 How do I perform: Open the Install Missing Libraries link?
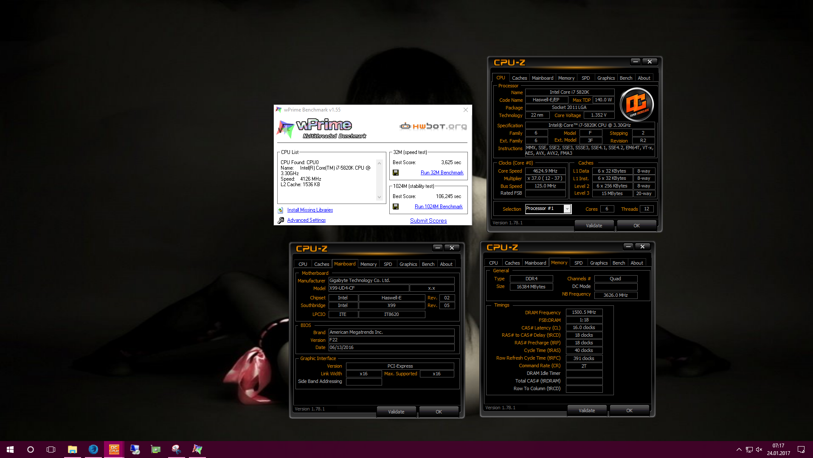(x=310, y=210)
